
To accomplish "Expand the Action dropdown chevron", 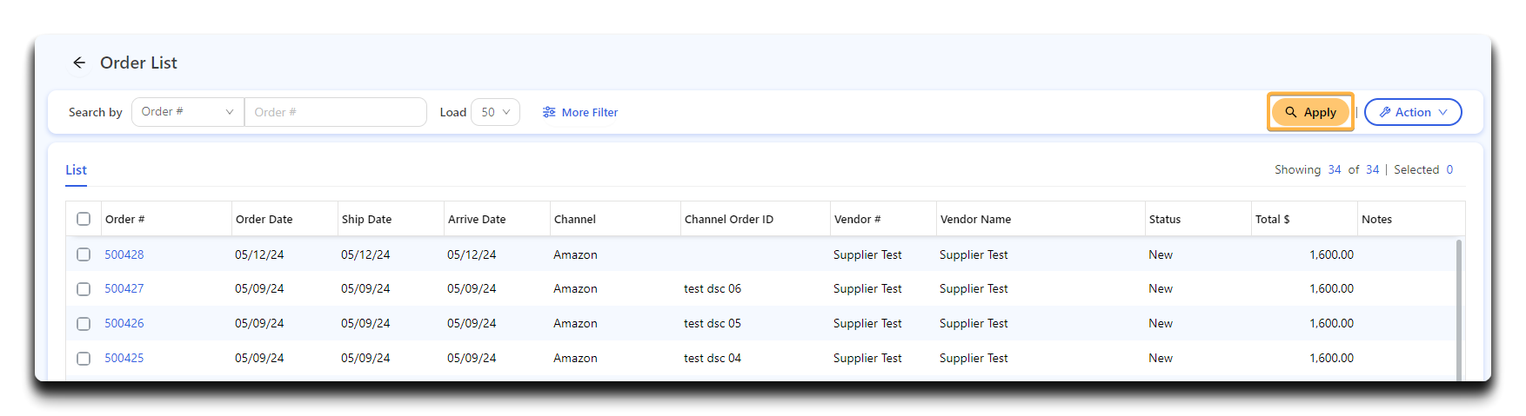I will pyautogui.click(x=1442, y=112).
